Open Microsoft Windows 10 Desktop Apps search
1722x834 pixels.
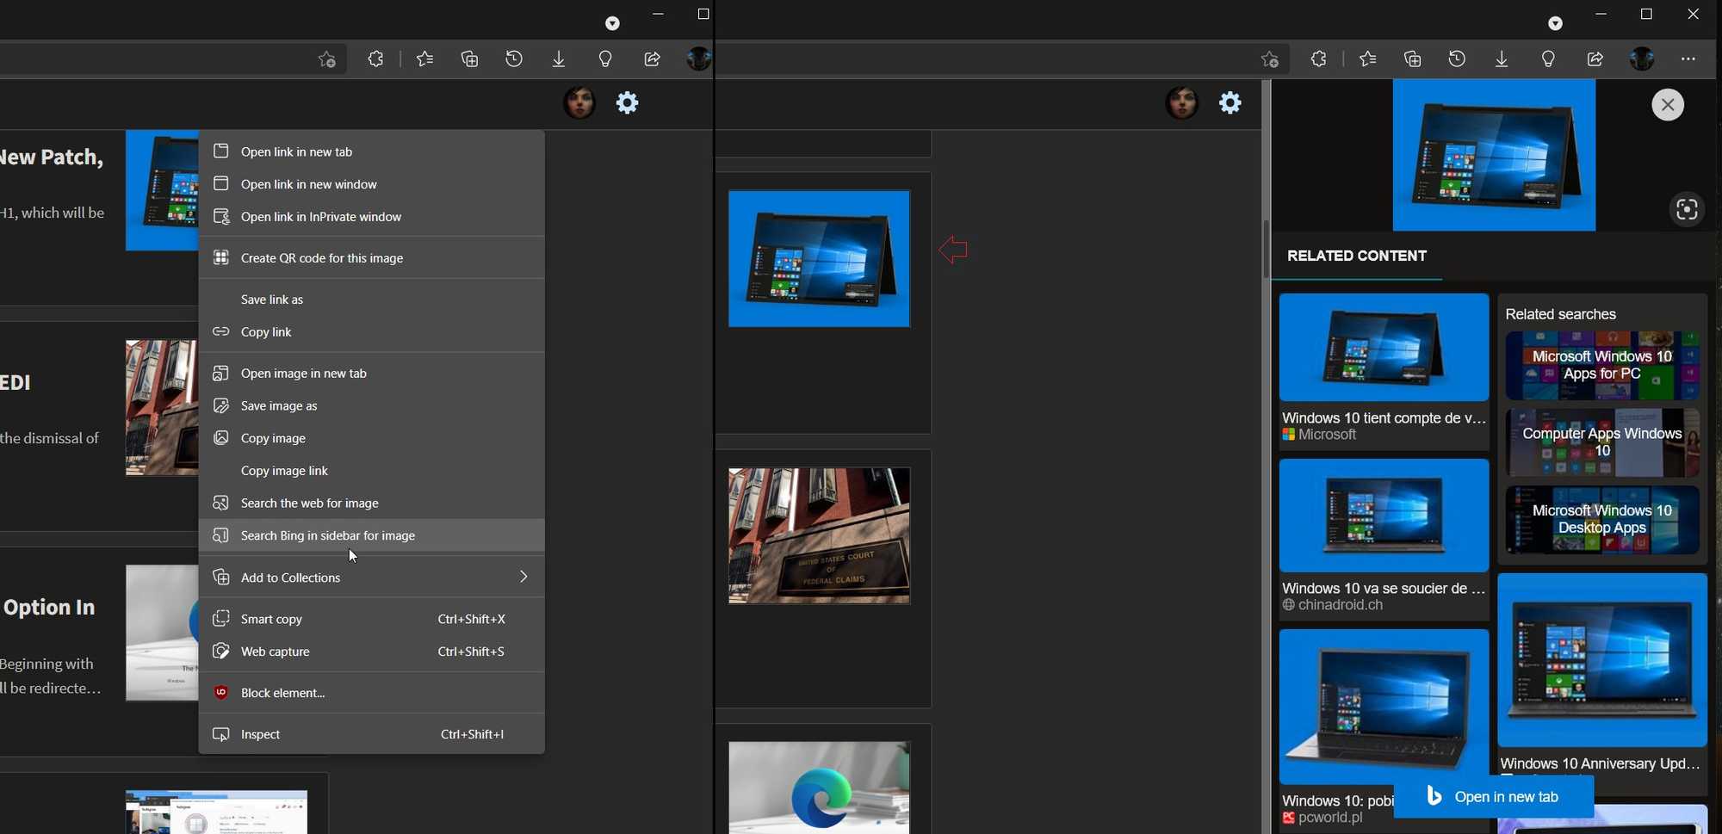1602,520
